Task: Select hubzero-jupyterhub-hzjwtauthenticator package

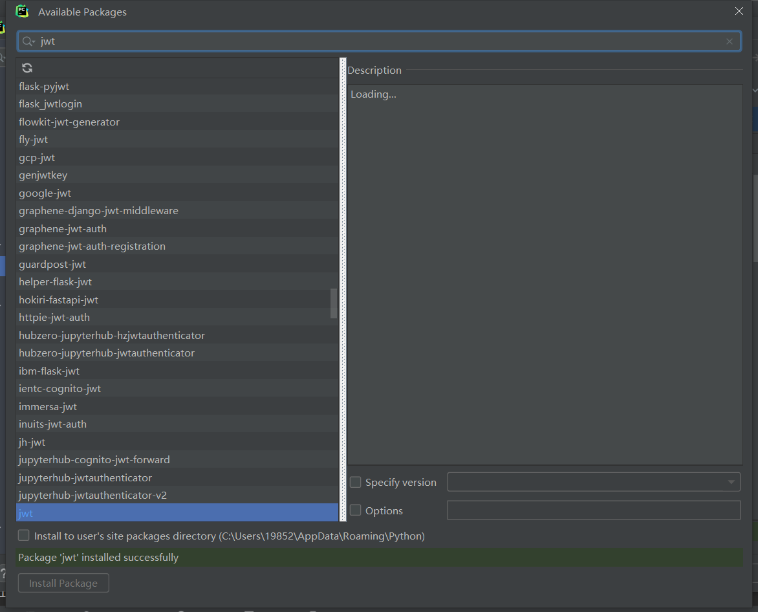Action: click(177, 335)
